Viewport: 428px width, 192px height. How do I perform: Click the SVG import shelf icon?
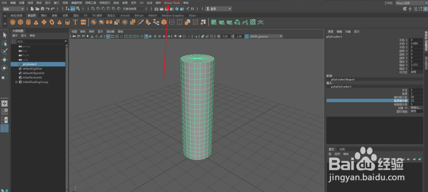point(83,22)
